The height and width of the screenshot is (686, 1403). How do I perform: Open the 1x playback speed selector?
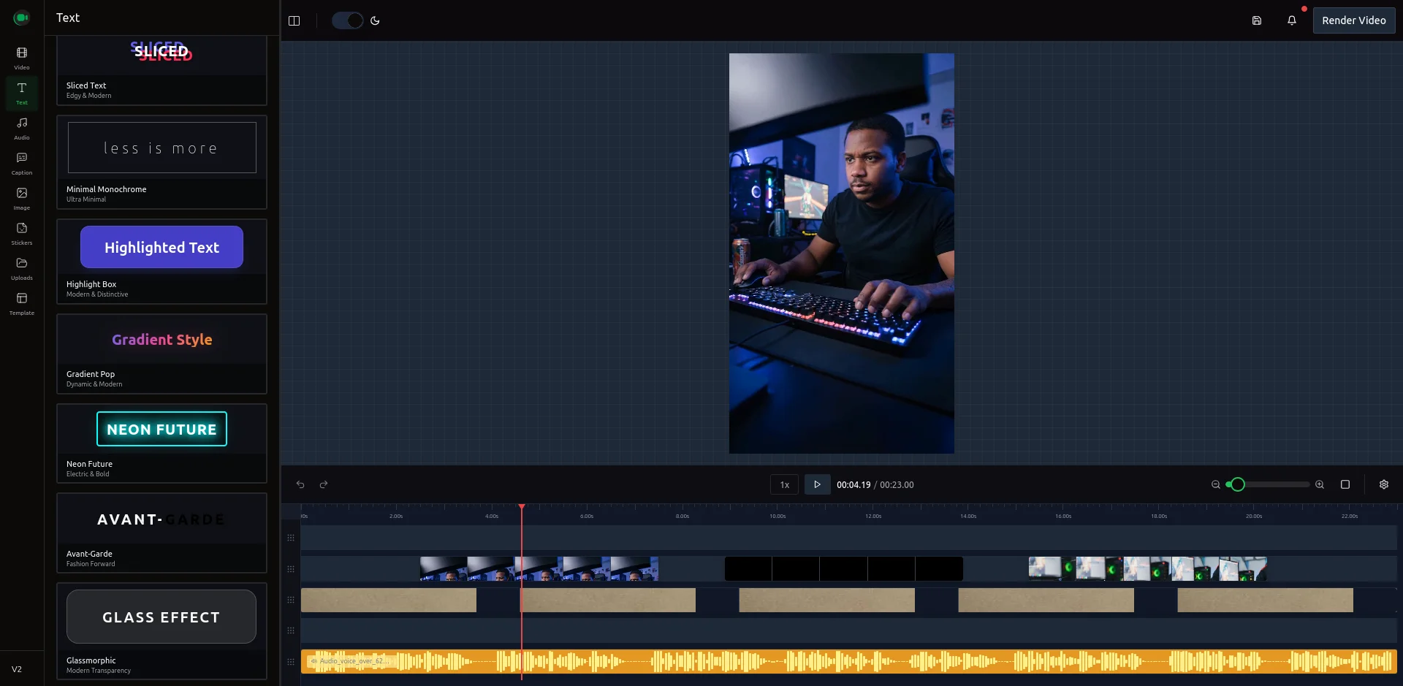click(784, 484)
